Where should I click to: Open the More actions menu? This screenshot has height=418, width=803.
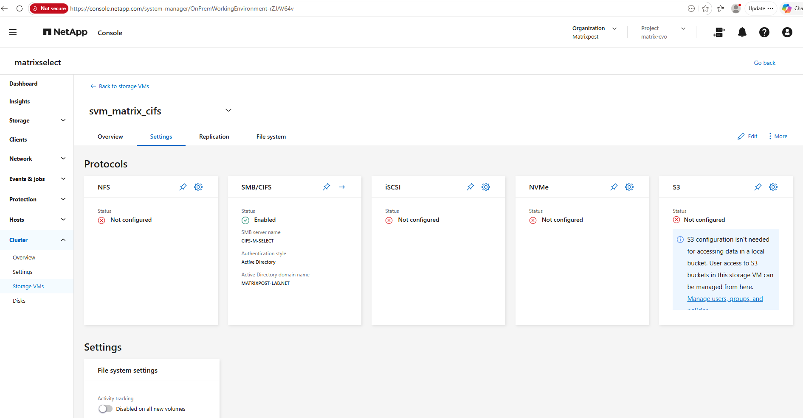pyautogui.click(x=778, y=137)
